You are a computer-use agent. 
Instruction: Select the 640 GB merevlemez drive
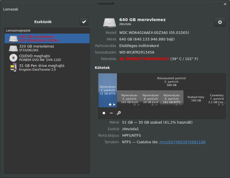[47, 38]
